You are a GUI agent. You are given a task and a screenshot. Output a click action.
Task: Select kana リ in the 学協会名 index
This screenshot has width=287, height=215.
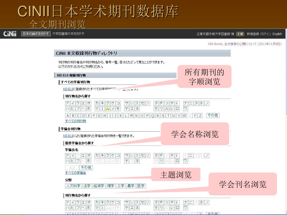pyautogui.click(x=161, y=161)
